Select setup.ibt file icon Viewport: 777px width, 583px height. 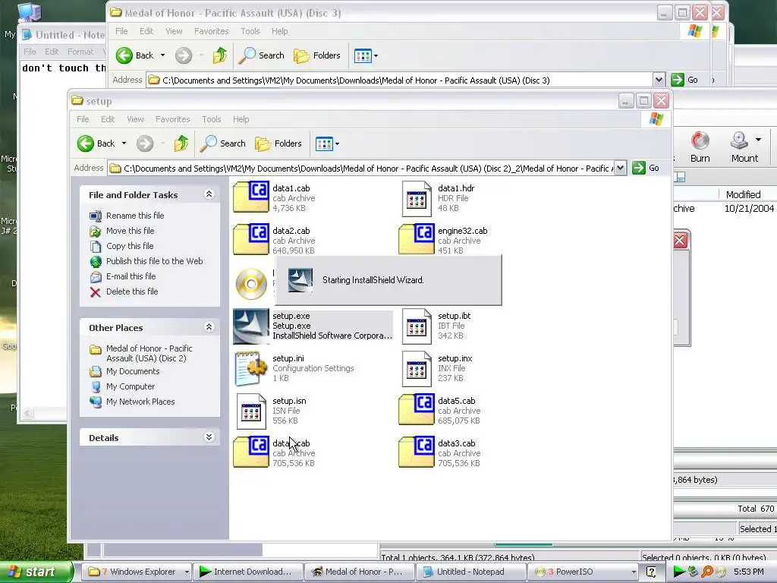click(417, 326)
